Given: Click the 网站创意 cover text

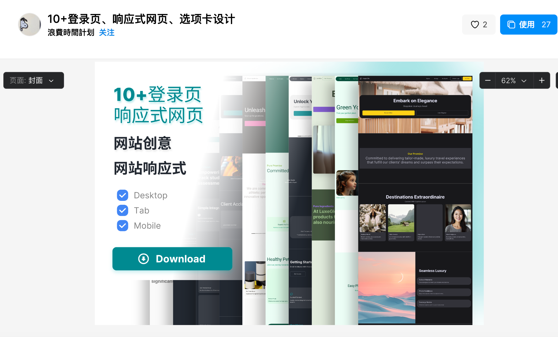Looking at the screenshot, I should tap(143, 143).
